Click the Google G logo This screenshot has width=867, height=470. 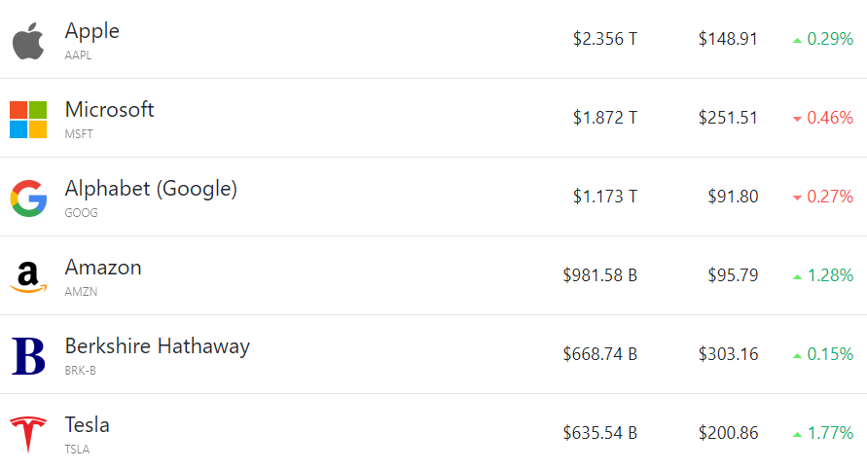click(x=28, y=199)
